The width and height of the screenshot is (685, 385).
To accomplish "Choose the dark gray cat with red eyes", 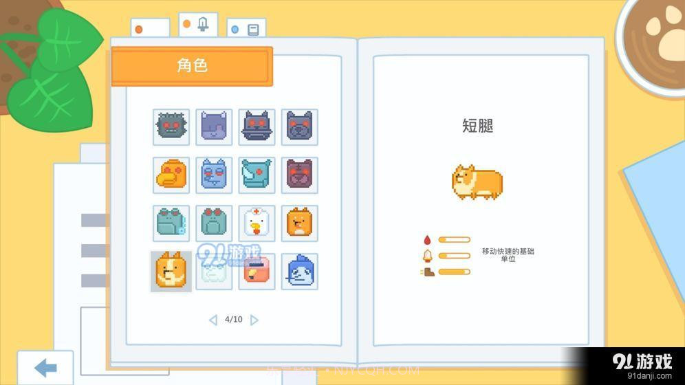I will point(257,126).
